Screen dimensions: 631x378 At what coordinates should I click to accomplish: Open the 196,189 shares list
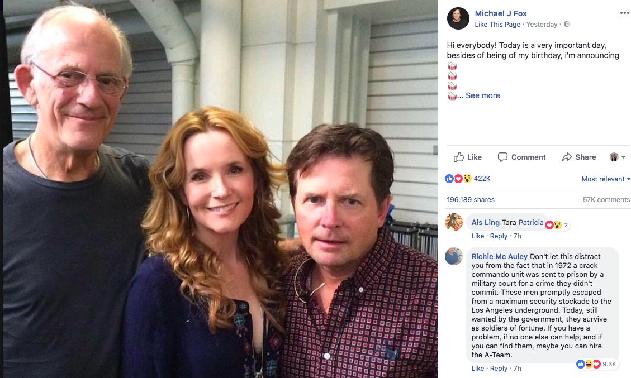(x=471, y=200)
